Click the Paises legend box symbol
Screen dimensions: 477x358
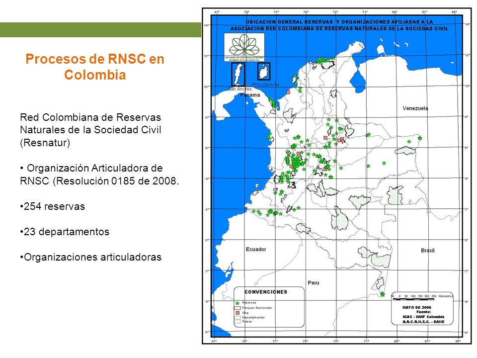(238, 322)
